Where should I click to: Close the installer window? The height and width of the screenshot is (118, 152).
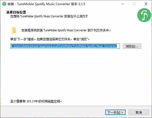pyautogui.click(x=146, y=4)
